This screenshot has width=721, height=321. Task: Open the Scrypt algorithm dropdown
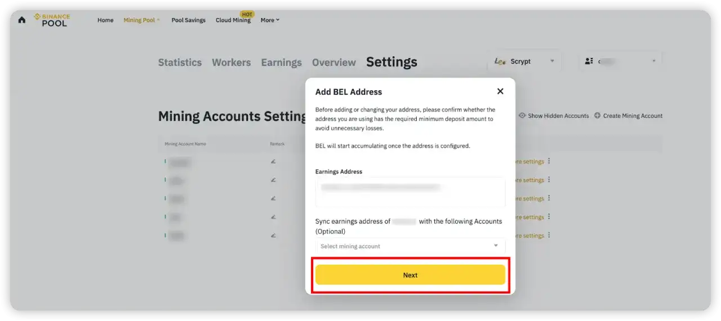pos(524,61)
